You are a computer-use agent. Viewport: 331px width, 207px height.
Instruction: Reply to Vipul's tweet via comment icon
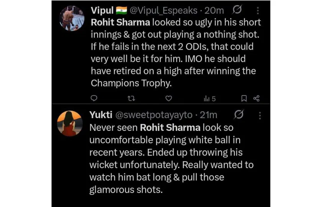[x=94, y=99]
